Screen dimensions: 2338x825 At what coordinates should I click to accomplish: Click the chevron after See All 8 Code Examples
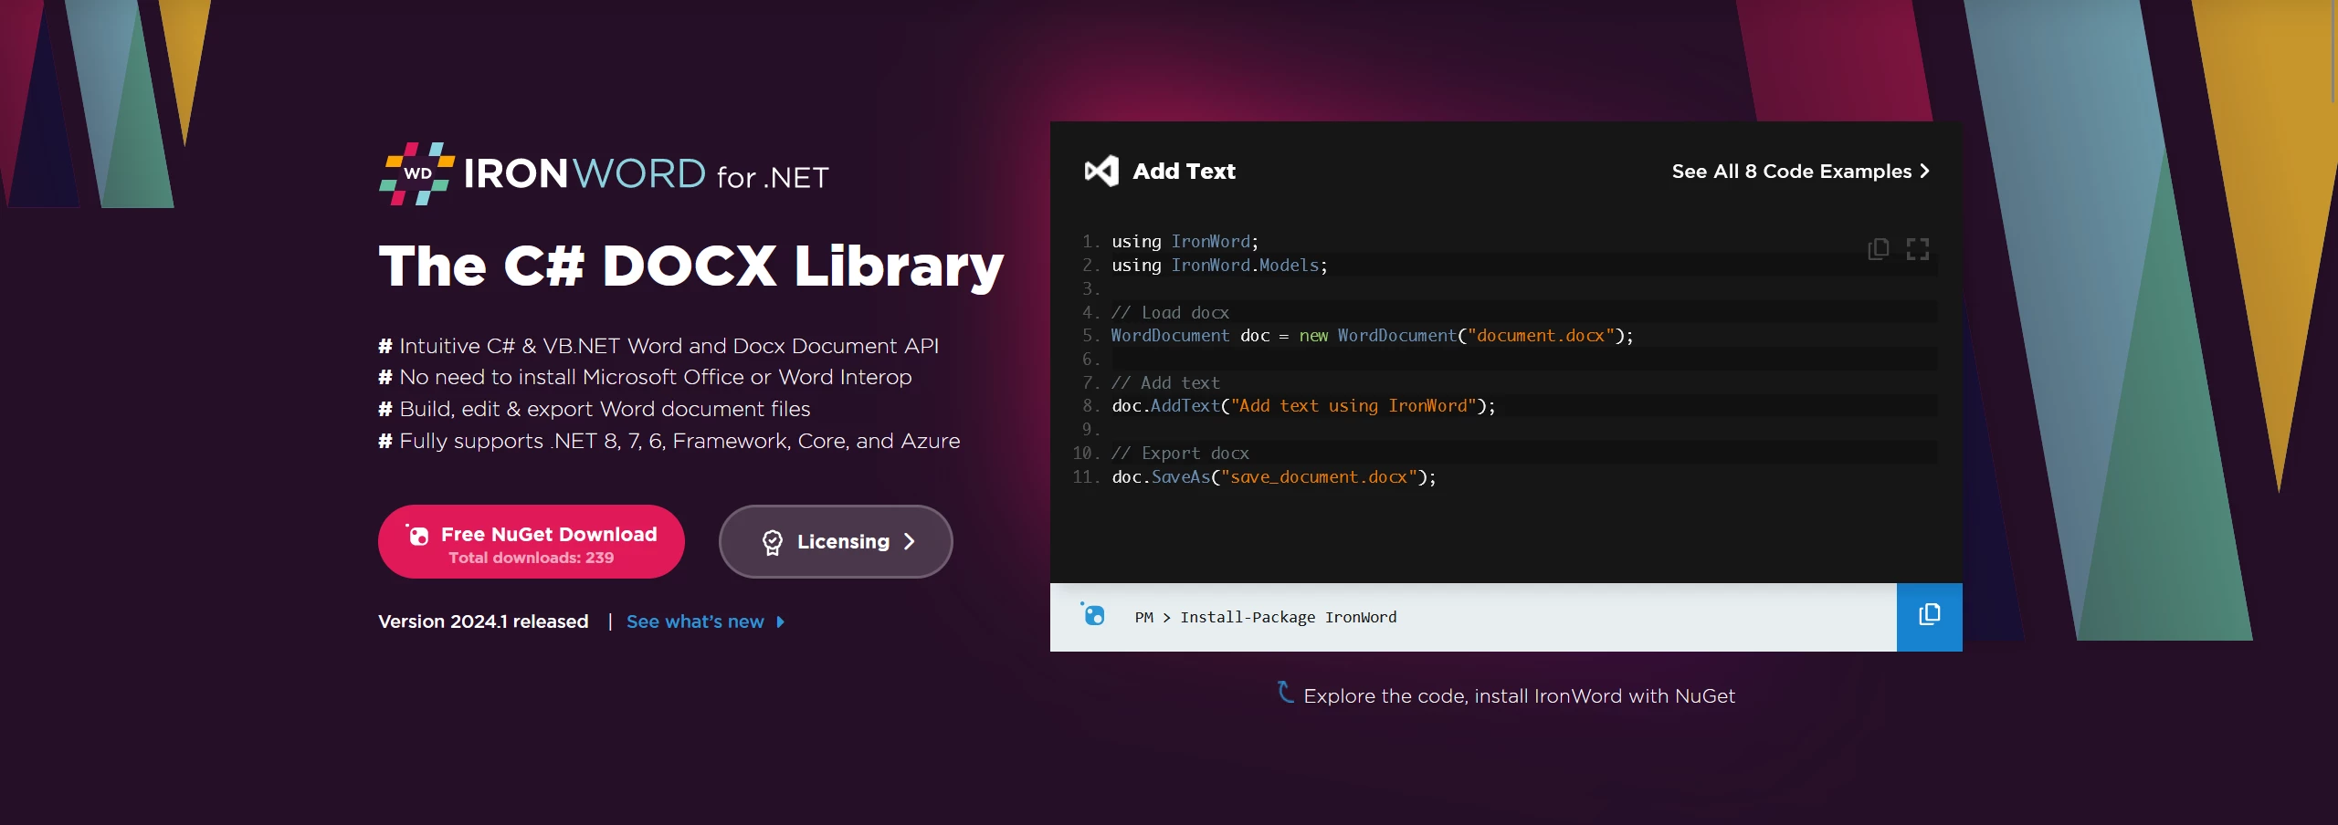pyautogui.click(x=1925, y=172)
